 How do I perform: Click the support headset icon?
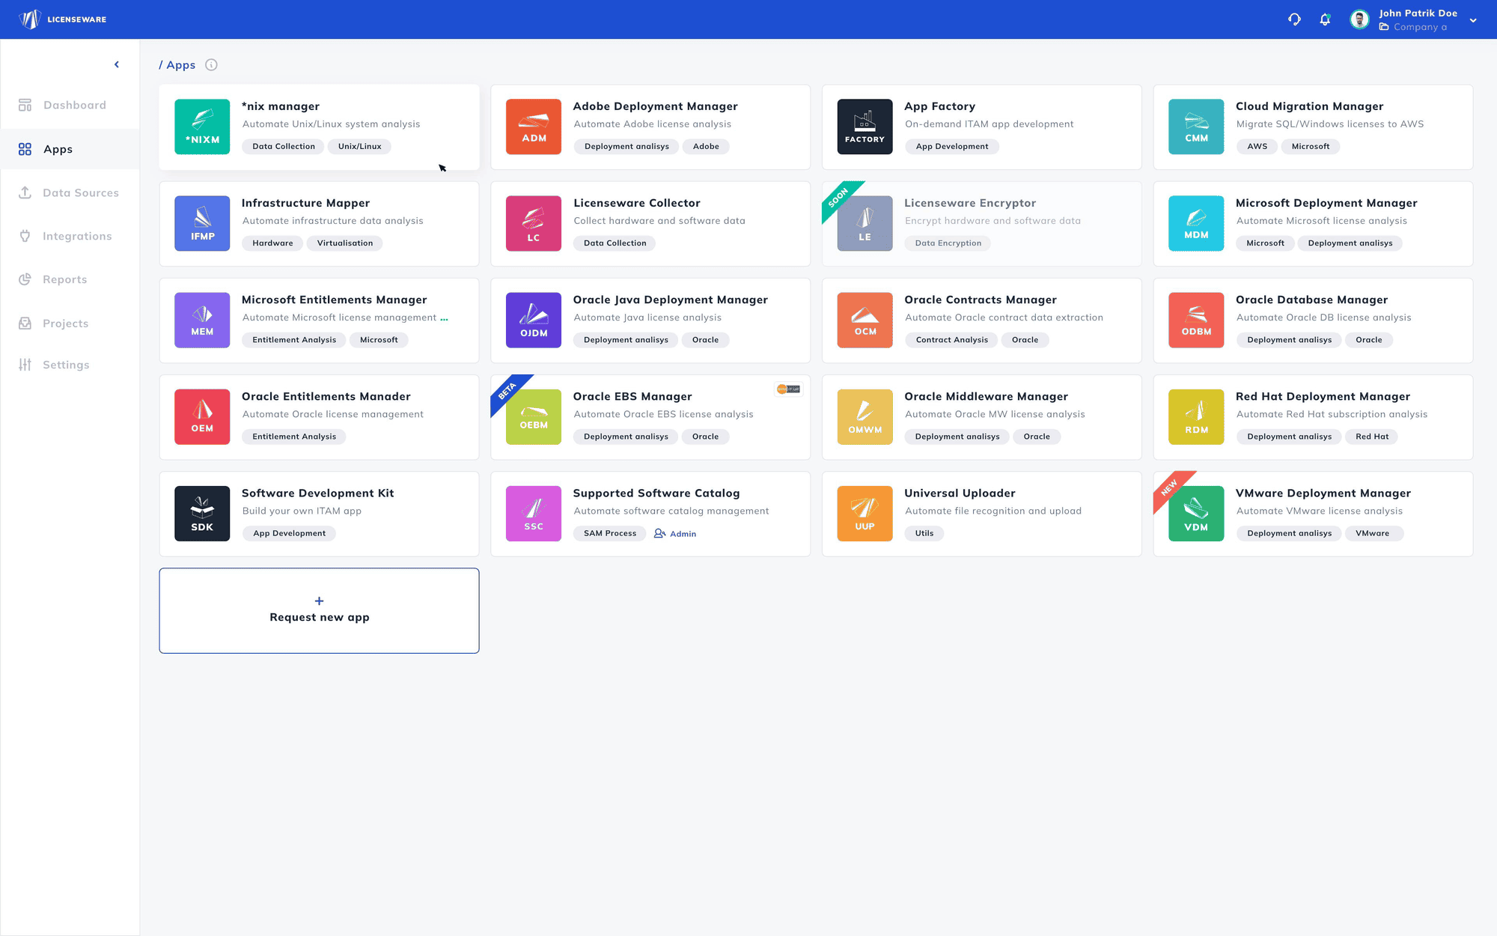point(1294,19)
